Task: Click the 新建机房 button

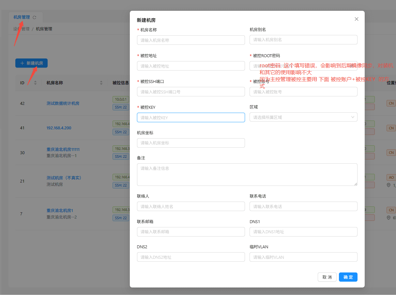Action: click(x=31, y=63)
